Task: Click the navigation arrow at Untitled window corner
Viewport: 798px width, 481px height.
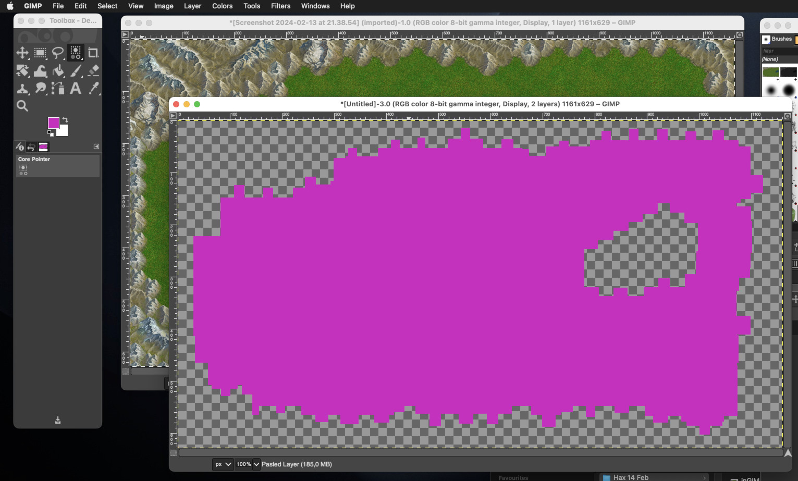Action: [x=788, y=453]
